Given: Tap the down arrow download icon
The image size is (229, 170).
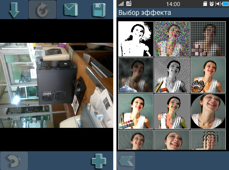Looking at the screenshot, I should coord(14,10).
